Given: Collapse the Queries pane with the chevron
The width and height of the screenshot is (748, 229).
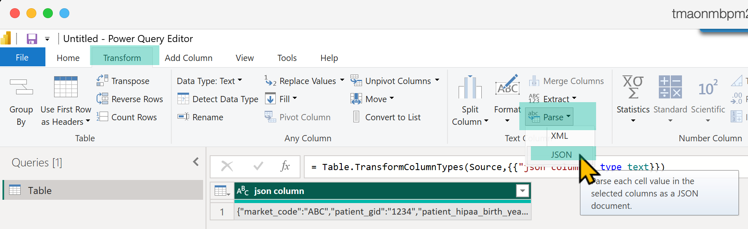Looking at the screenshot, I should [196, 162].
